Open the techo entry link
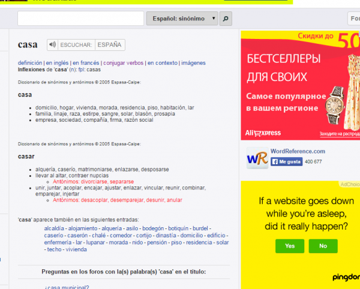Image resolution: width=360 pixels, height=289 pixels. tap(54, 249)
